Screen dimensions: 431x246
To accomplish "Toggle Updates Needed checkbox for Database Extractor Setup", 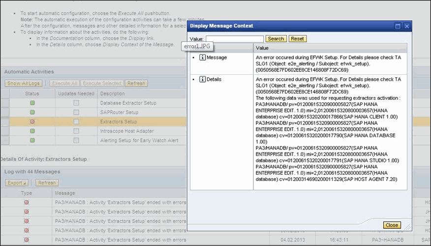I will point(76,103).
